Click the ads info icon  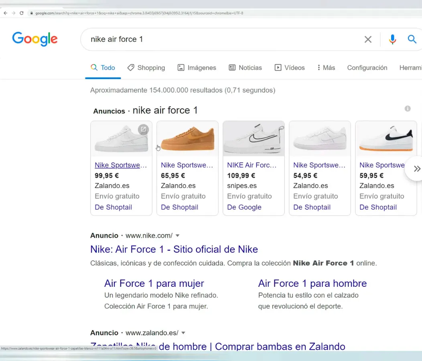[x=408, y=109]
